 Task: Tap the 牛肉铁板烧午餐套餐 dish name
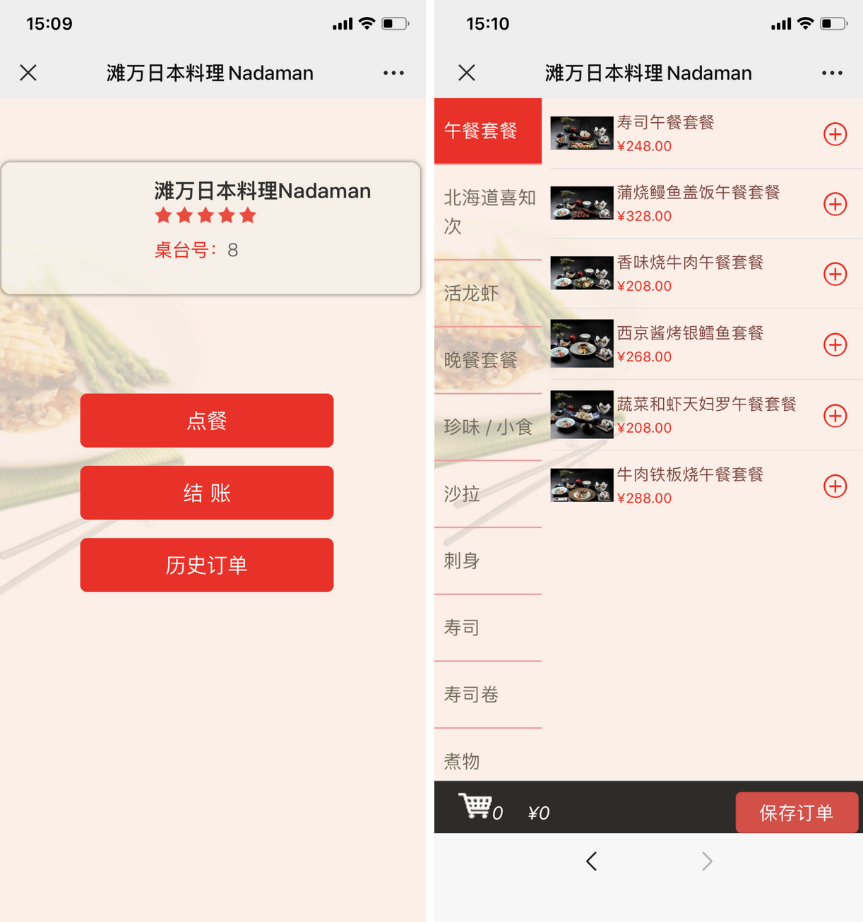coord(690,474)
